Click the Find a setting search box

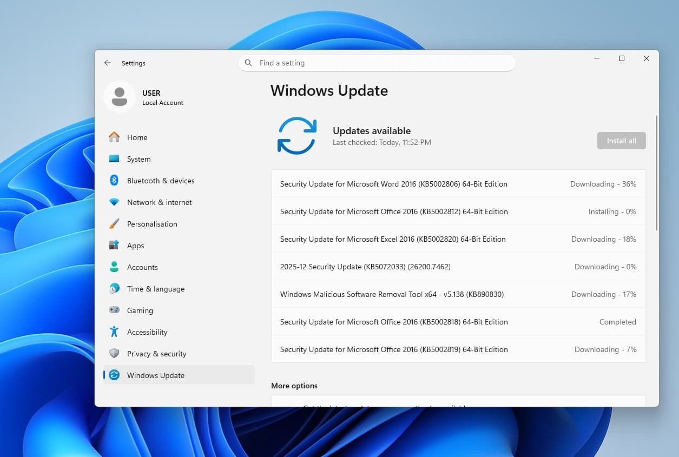click(x=377, y=62)
